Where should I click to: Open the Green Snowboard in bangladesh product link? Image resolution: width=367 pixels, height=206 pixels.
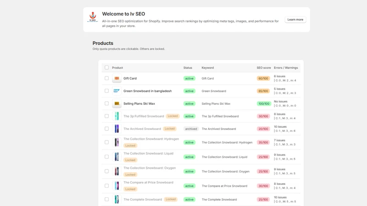pos(147,91)
